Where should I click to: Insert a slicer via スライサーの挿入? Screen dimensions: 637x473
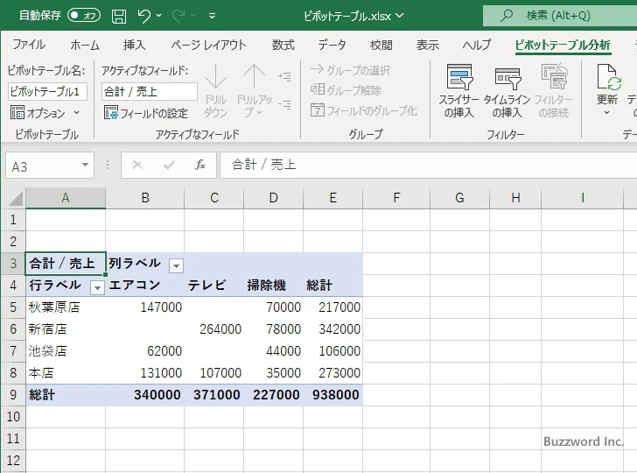[458, 91]
